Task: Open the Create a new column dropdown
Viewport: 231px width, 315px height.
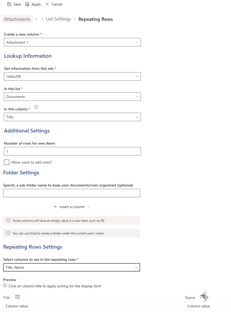Action: (72, 42)
